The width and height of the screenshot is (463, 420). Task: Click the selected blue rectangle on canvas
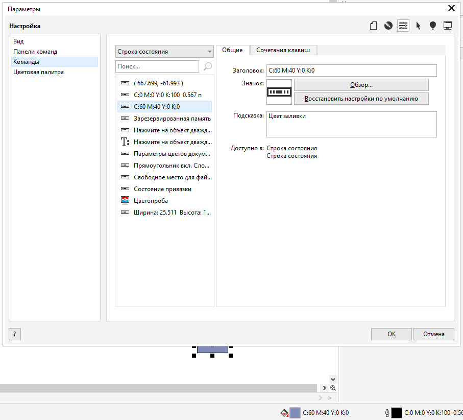click(212, 349)
